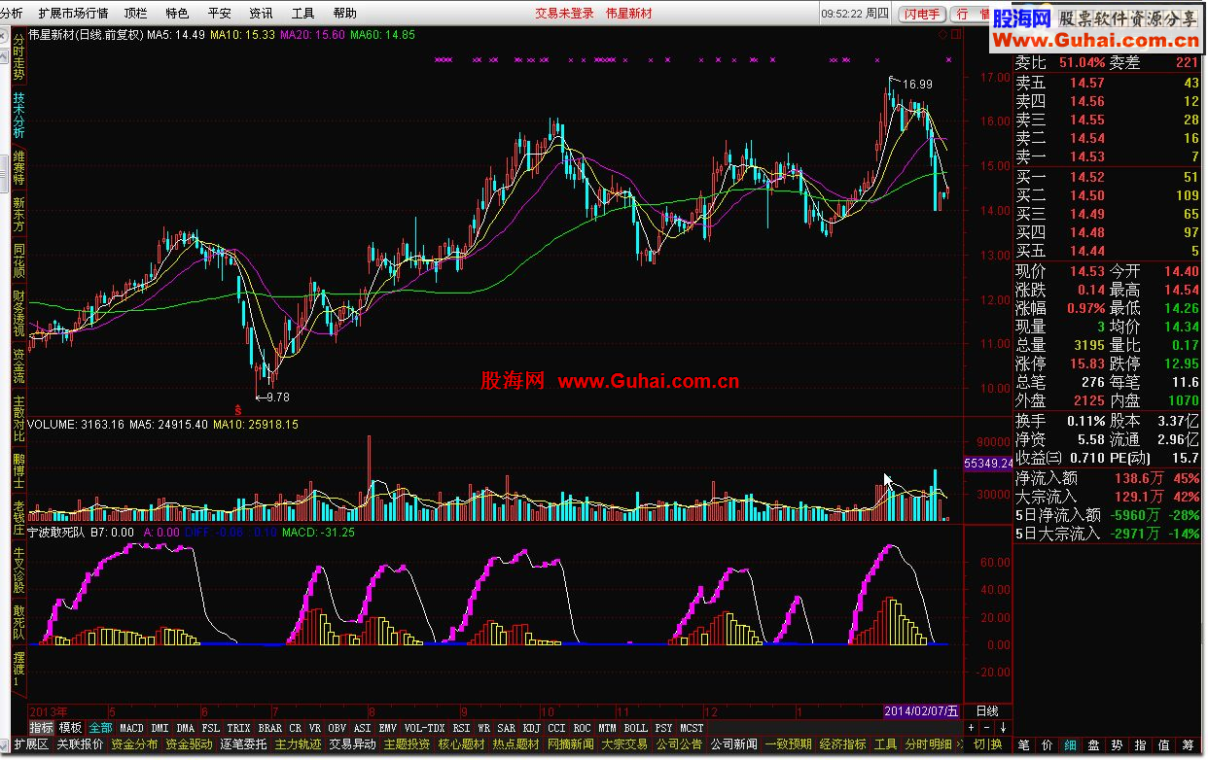
Task: Open the 资金分布 bottom tab
Action: [x=134, y=744]
